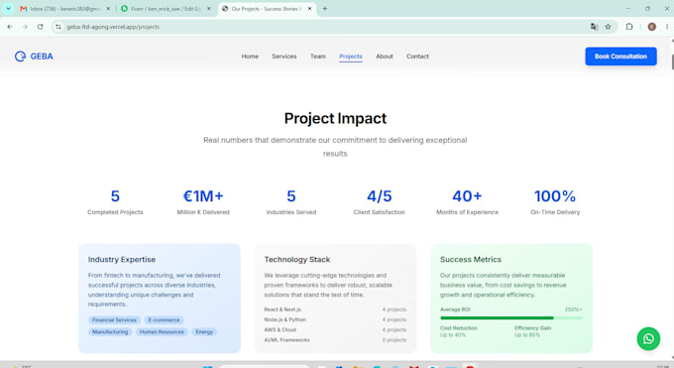Click the AWS & Cloud row
The width and height of the screenshot is (674, 368).
coord(335,329)
